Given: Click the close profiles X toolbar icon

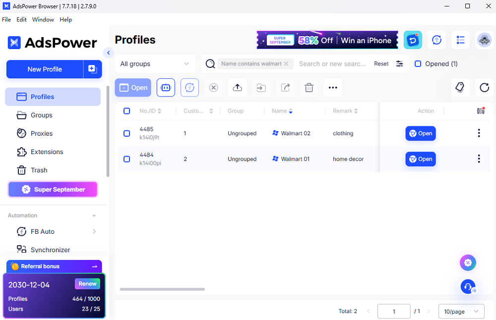Looking at the screenshot, I should tap(213, 88).
